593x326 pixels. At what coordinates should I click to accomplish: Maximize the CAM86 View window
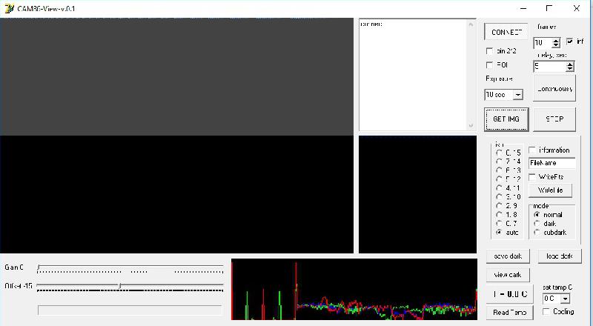point(549,8)
